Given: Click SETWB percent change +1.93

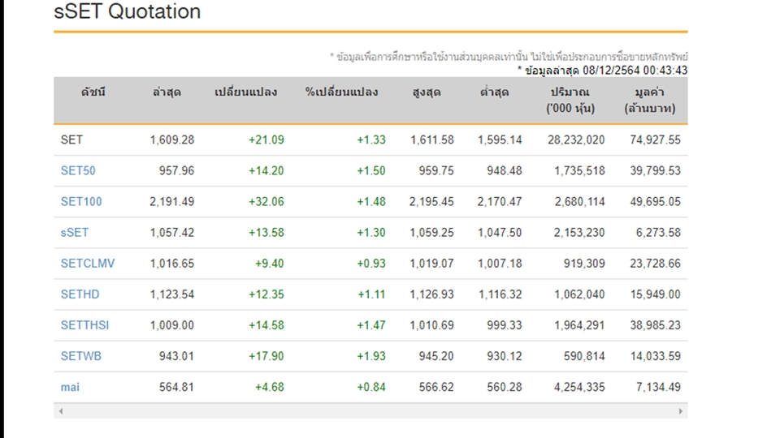Looking at the screenshot, I should (371, 356).
